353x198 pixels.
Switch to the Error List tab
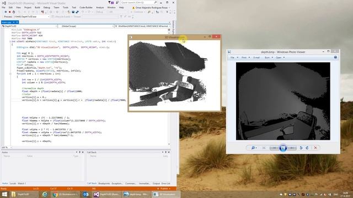click(x=165, y=183)
